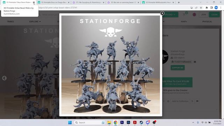
Task: Close the ork on ramming beast tab
Action: pos(139,2)
